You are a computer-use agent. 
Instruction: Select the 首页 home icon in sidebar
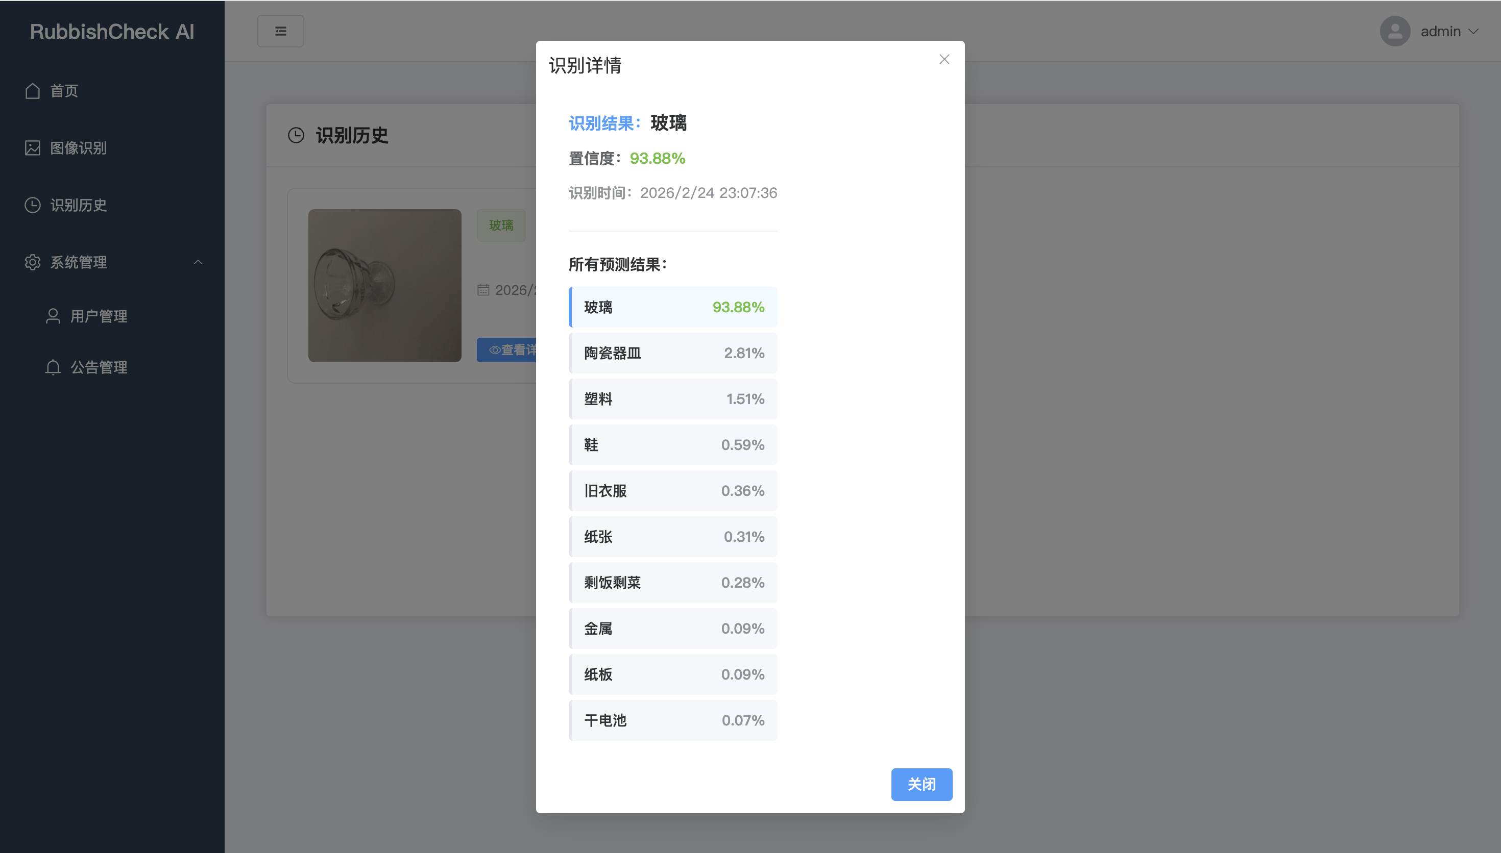tap(32, 91)
